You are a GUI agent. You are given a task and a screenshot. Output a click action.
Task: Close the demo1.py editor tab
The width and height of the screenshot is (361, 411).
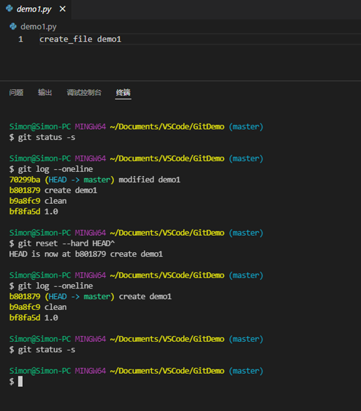tap(63, 9)
